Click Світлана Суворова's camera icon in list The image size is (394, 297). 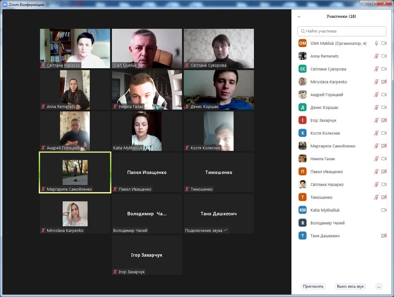coord(384,69)
